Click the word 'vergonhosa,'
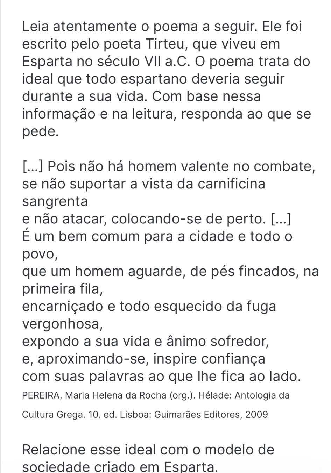 coord(63,324)
